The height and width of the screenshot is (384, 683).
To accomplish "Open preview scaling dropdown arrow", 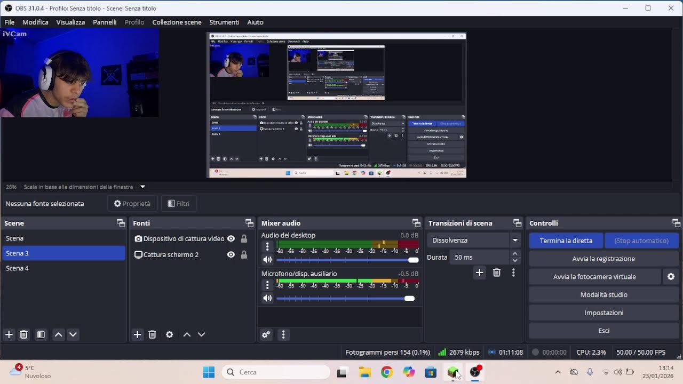I will (x=142, y=187).
